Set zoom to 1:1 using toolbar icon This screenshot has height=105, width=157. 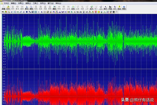(x=100, y=7)
